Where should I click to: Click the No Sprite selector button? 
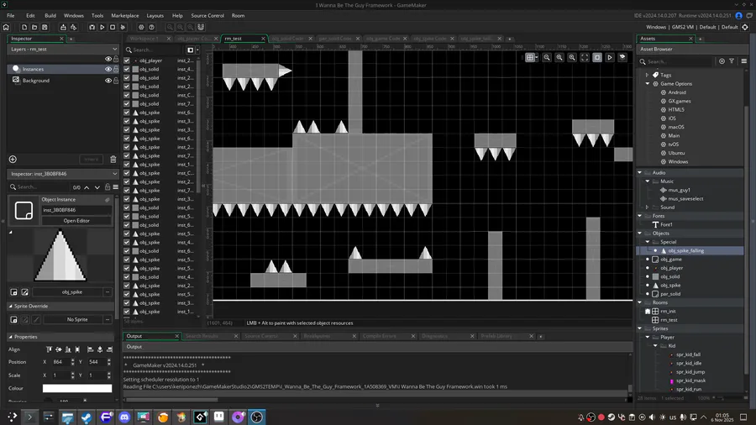click(x=77, y=319)
